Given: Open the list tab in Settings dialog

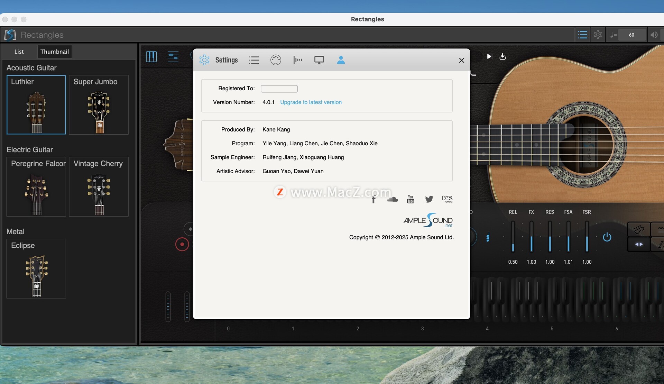Looking at the screenshot, I should 254,60.
